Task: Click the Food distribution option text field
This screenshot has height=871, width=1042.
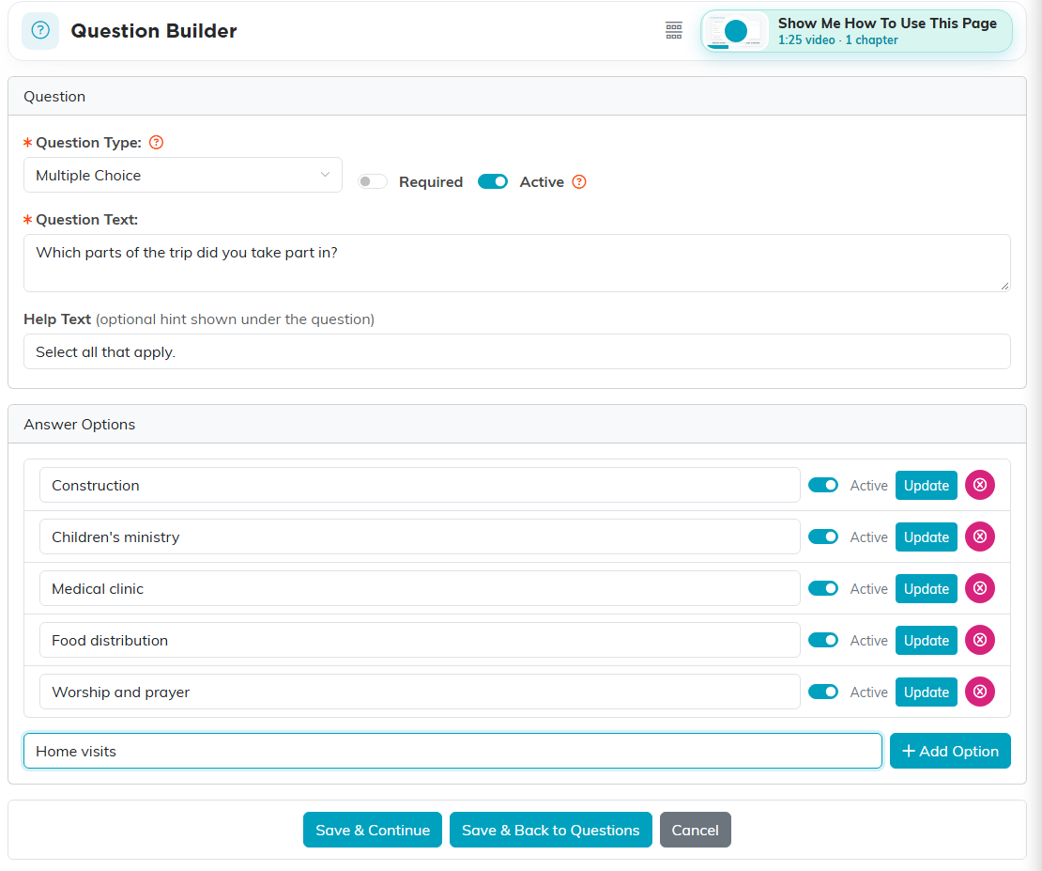Action: (420, 640)
